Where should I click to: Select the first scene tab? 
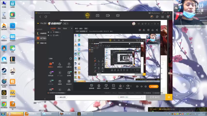point(53,28)
